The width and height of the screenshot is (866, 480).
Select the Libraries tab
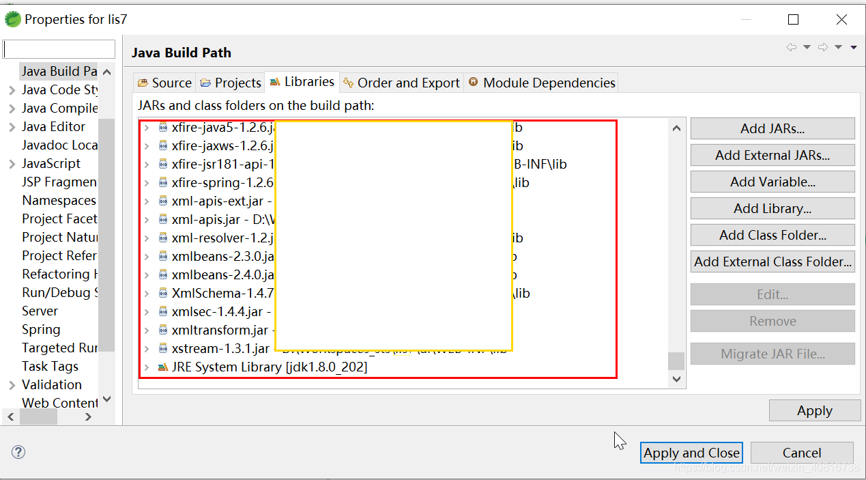tap(302, 81)
